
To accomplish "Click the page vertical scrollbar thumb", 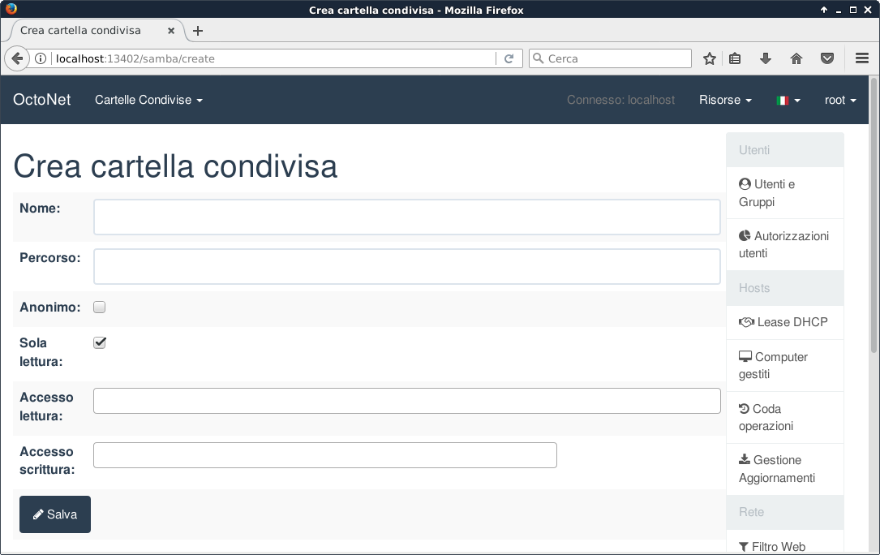I will coord(874,215).
